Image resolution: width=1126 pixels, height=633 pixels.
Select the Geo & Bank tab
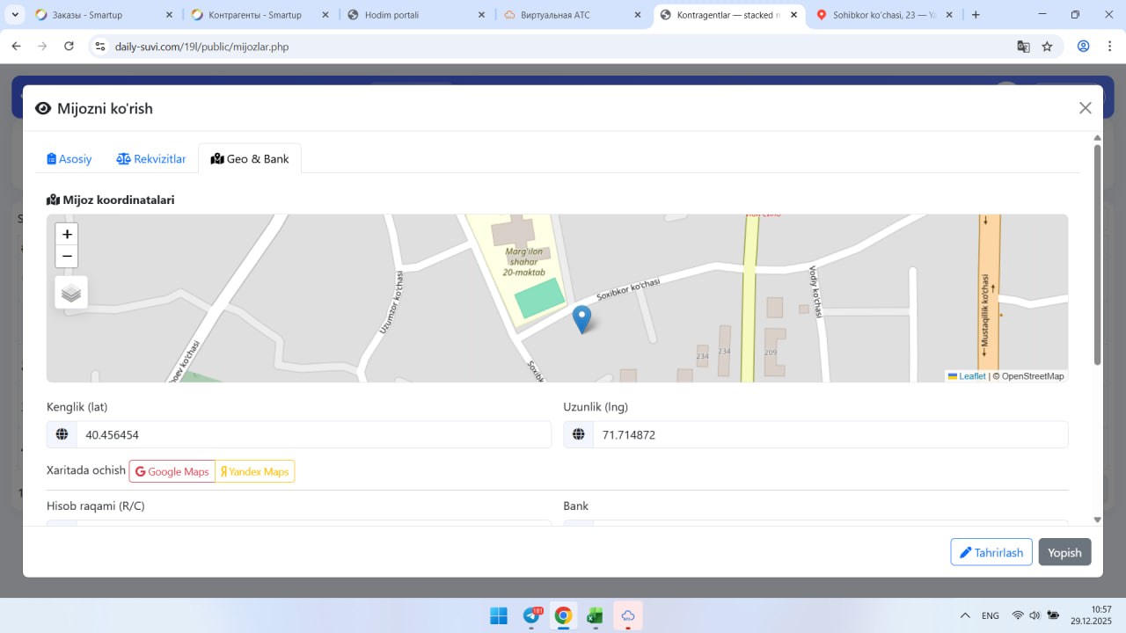tap(250, 159)
